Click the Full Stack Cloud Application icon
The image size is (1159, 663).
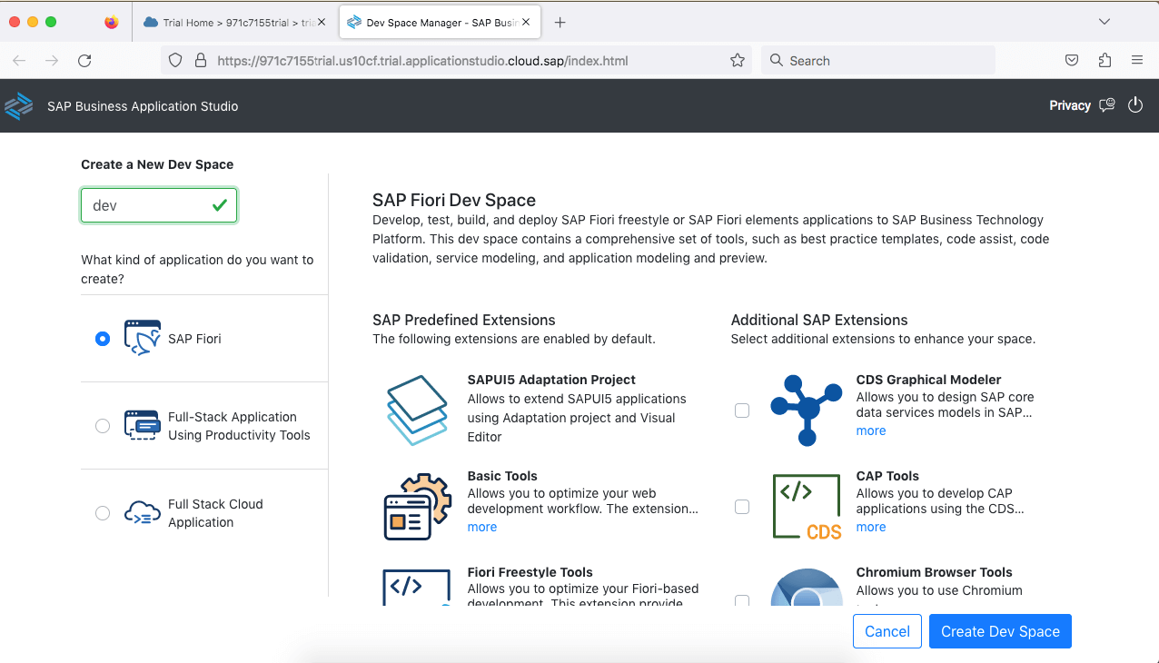click(143, 513)
